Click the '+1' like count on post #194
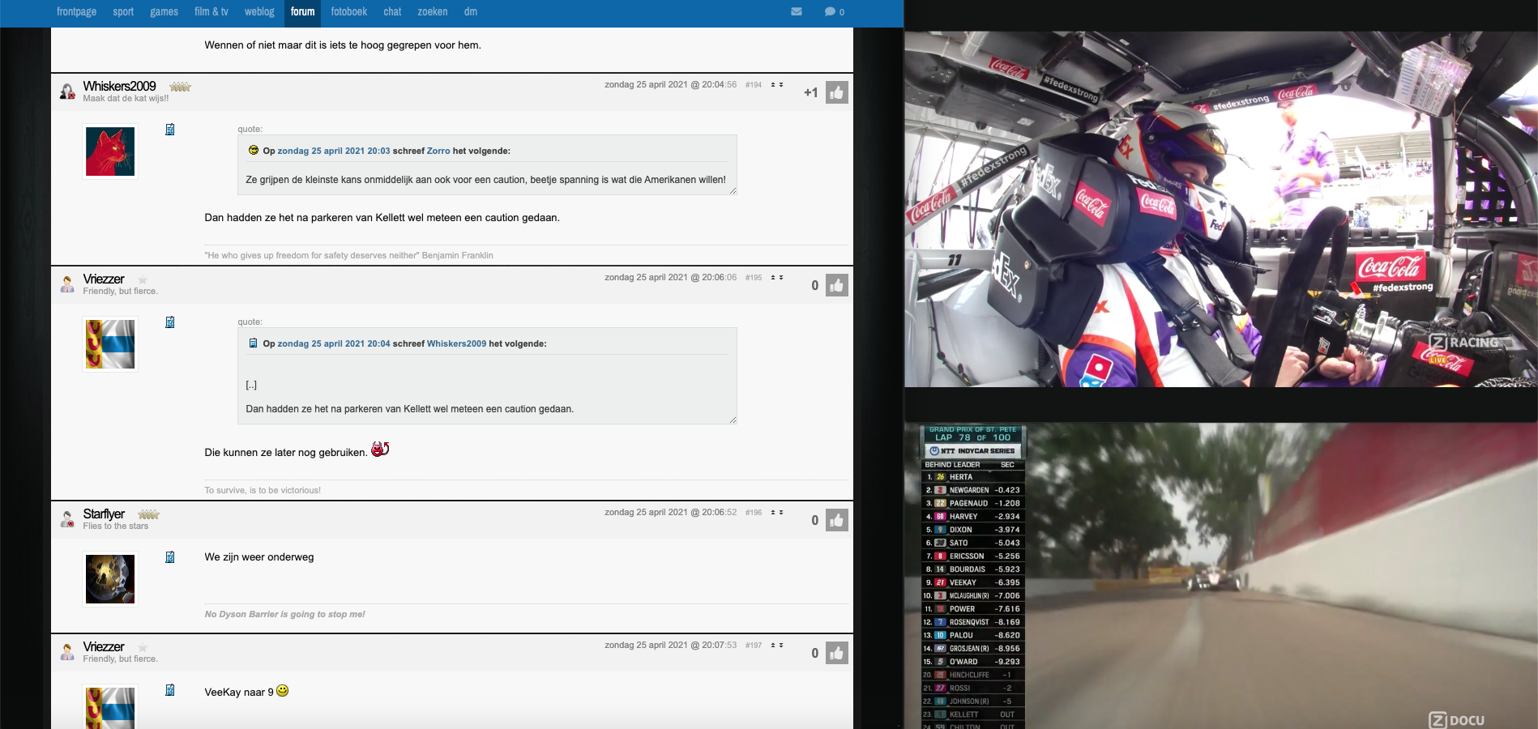 (x=810, y=92)
